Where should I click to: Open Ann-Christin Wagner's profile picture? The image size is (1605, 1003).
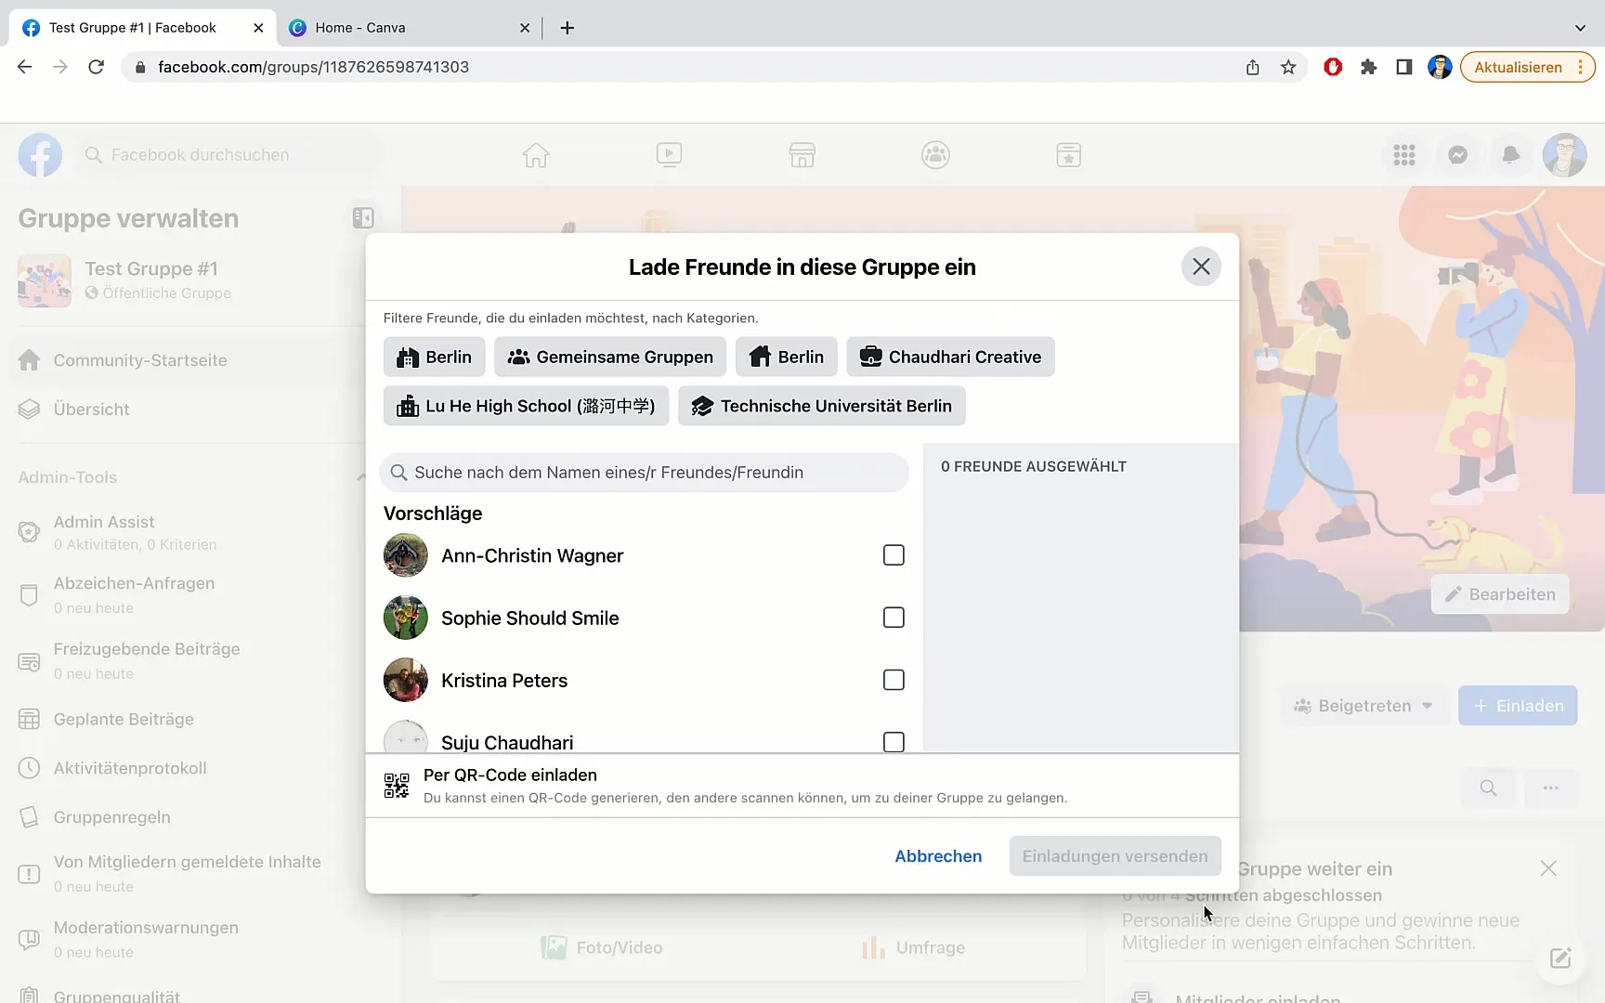(406, 555)
